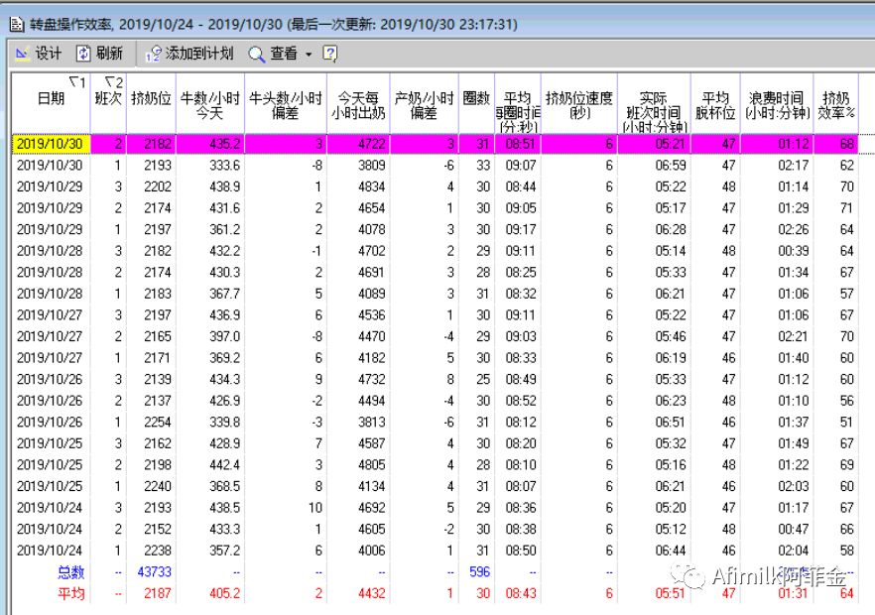
Task: Open the help question mark icon
Action: (330, 54)
